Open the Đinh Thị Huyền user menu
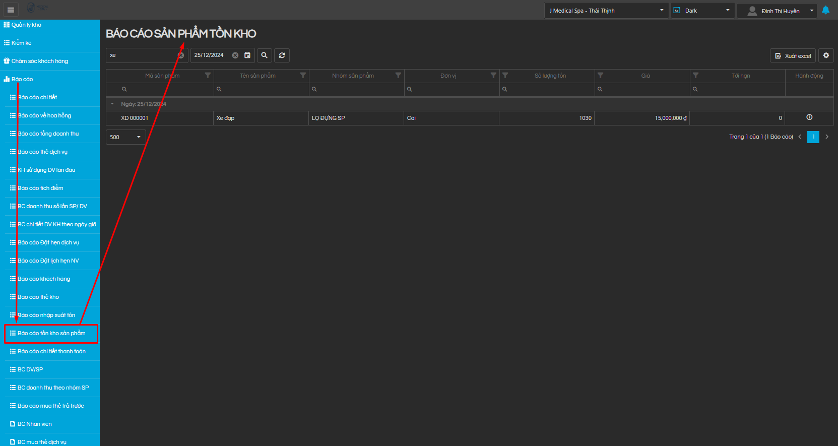The image size is (838, 446). (x=777, y=11)
